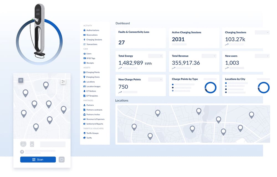Image resolution: width=277 pixels, height=177 pixels.
Task: Go to Settlement Reports
Action: click(94, 124)
